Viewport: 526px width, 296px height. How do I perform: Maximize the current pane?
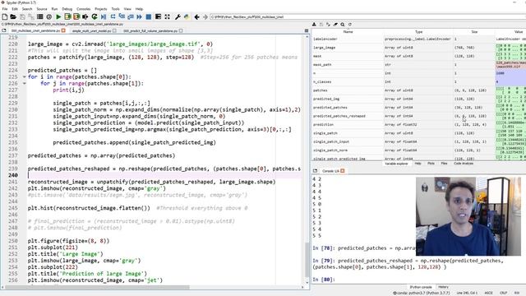tap(158, 16)
